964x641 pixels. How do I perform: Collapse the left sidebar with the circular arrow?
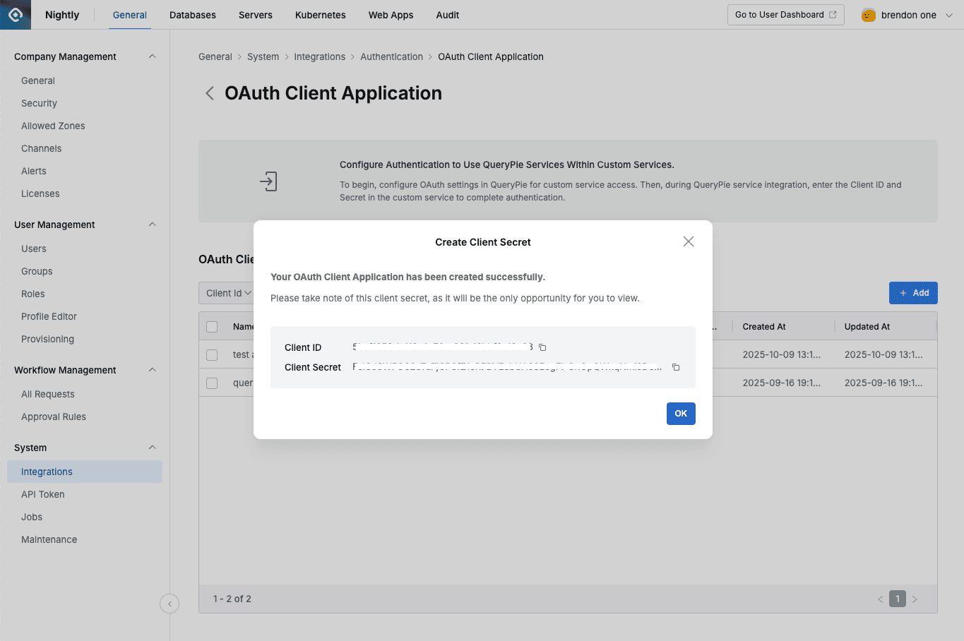point(169,604)
